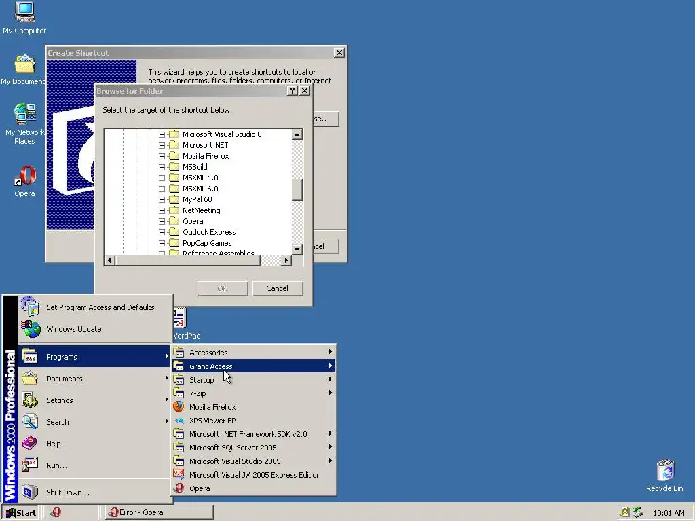Open Microsoft Visual Studio 2005 submenu
The height and width of the screenshot is (521, 695).
pyautogui.click(x=254, y=461)
